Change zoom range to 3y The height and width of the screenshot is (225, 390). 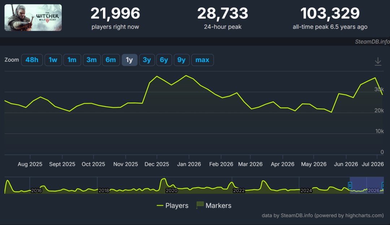pos(147,60)
